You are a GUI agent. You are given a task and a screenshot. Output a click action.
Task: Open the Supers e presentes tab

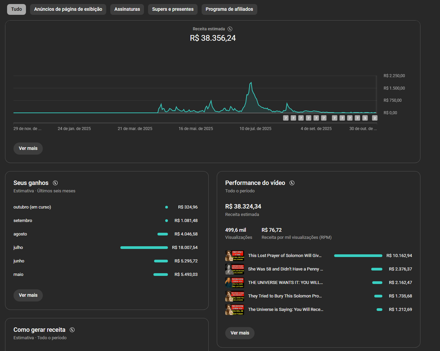[x=173, y=9]
